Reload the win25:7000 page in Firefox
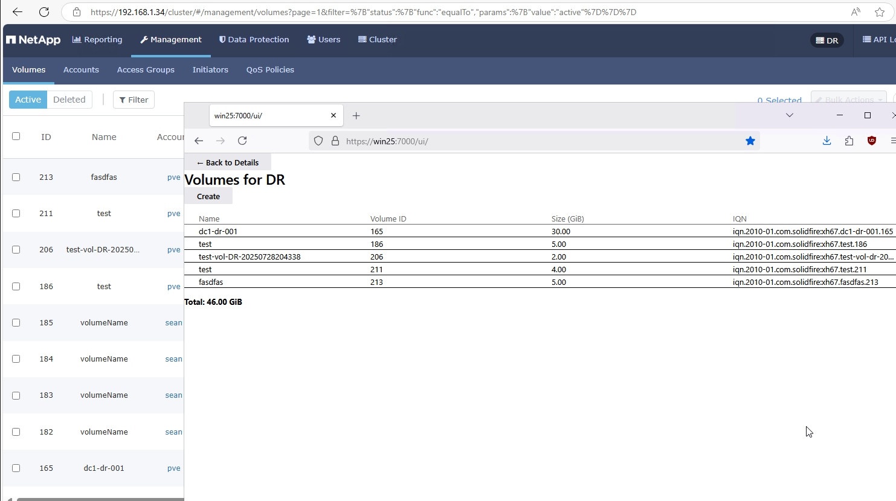Viewport: 896px width, 501px height. pyautogui.click(x=242, y=141)
